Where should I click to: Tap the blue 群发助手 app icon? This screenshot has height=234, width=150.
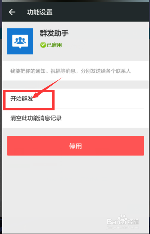(20, 41)
